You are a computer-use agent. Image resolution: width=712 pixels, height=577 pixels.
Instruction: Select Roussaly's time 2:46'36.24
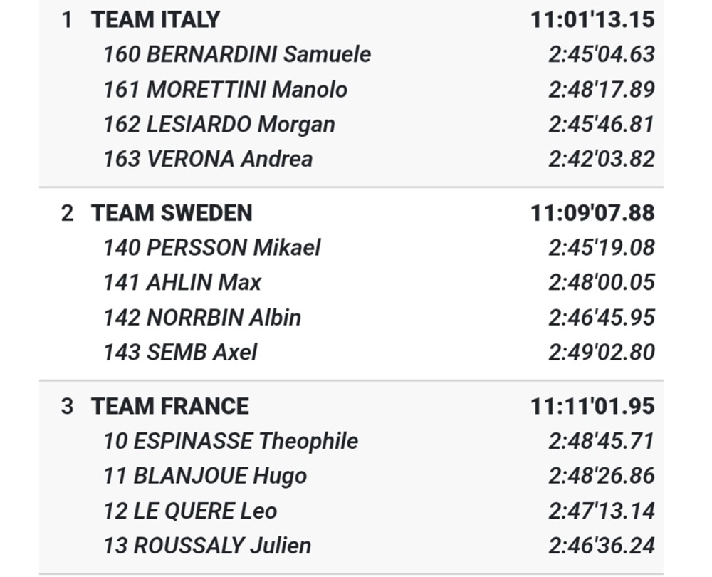point(602,546)
